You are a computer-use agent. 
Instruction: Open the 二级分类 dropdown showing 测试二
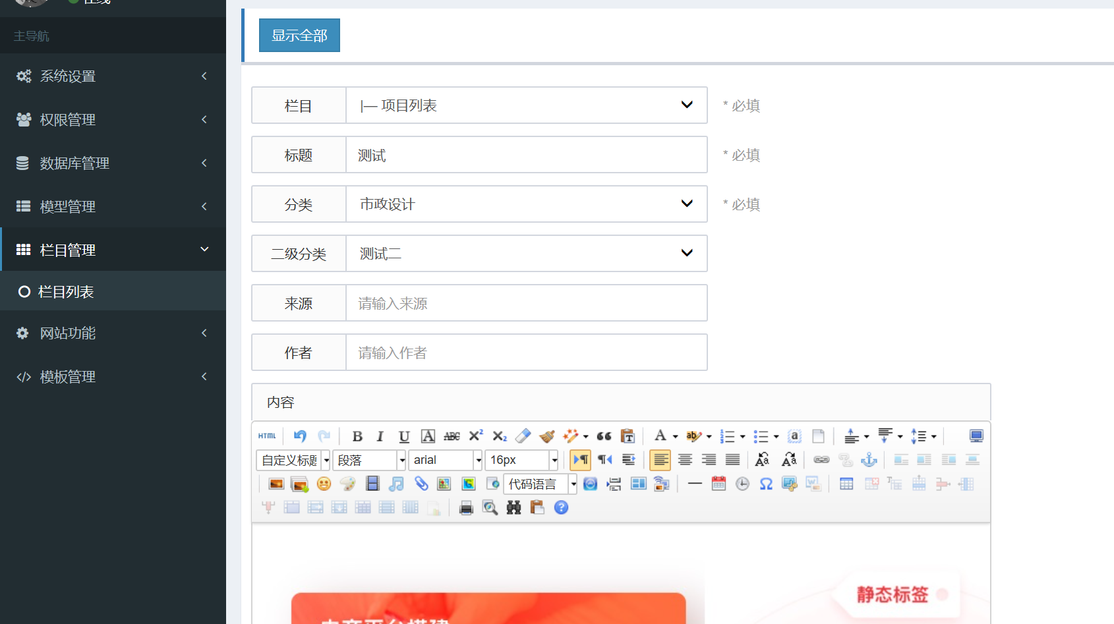coord(527,254)
